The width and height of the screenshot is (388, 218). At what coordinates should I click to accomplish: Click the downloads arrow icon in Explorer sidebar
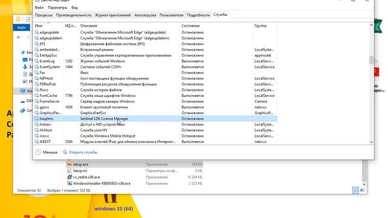[25, 67]
